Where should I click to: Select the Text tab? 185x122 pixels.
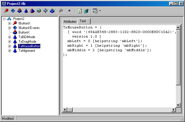(83, 21)
